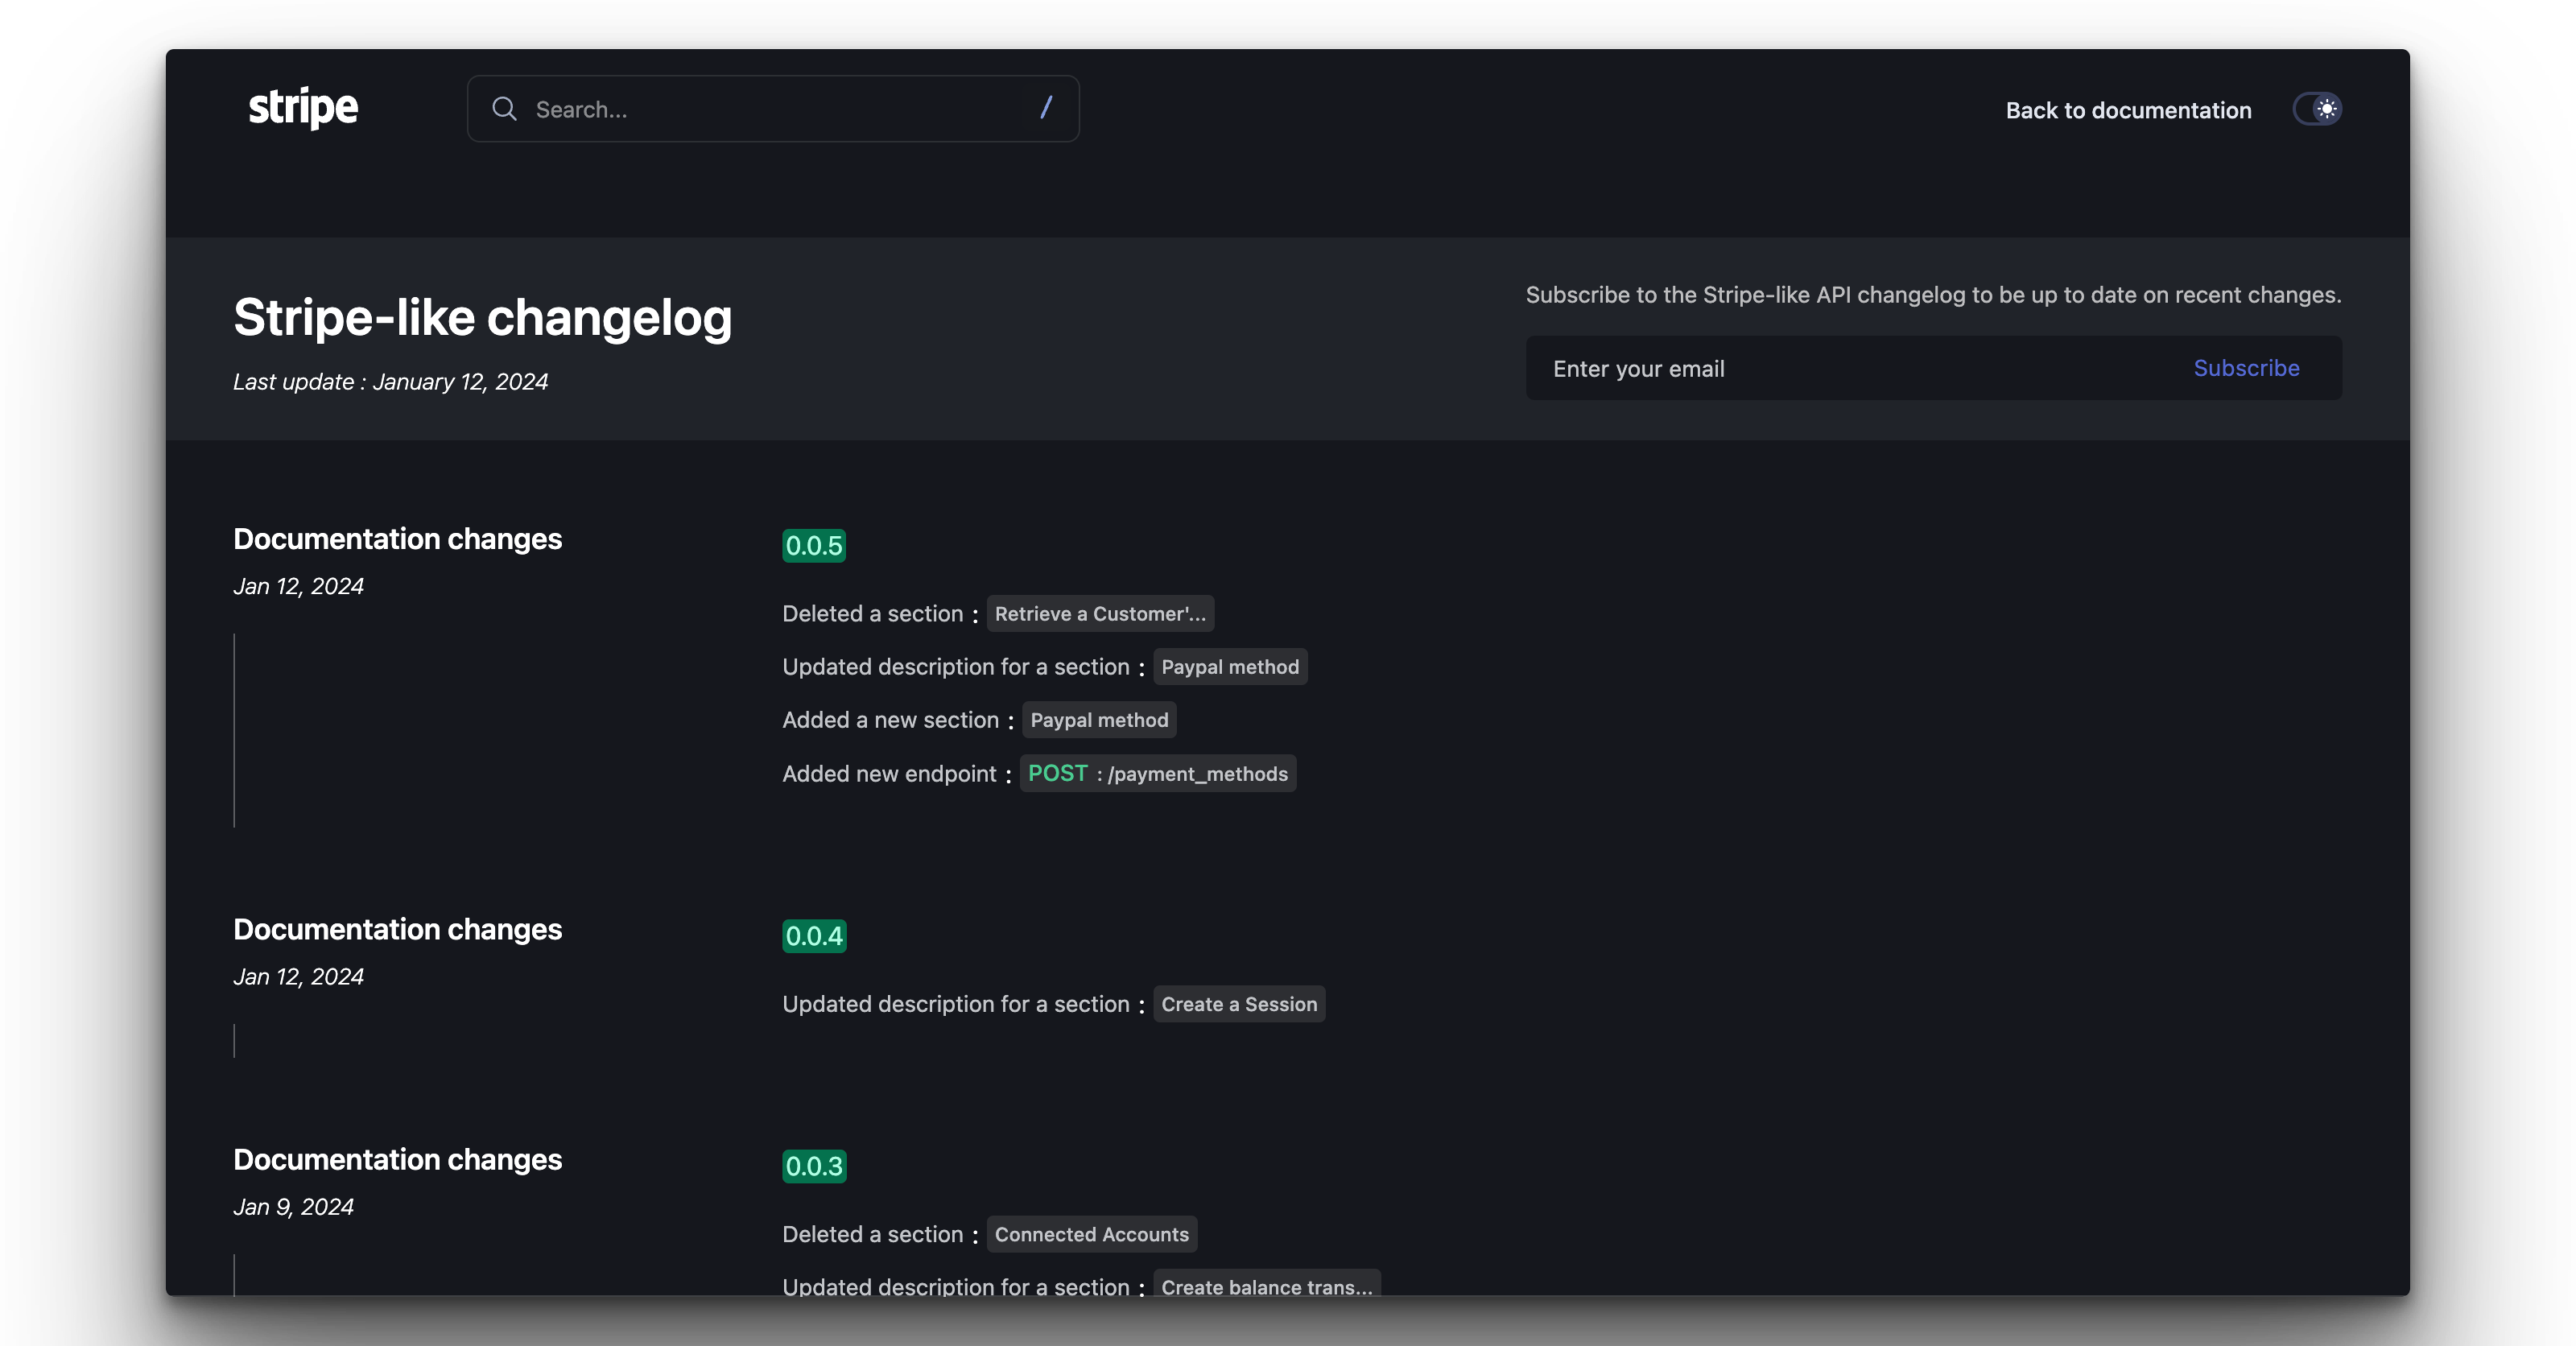Screen dimensions: 2576x1346
Task: Click the Stripe-like changelog title
Action: 482,318
